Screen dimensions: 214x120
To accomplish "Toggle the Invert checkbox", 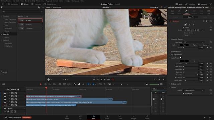I will pos(184,27).
